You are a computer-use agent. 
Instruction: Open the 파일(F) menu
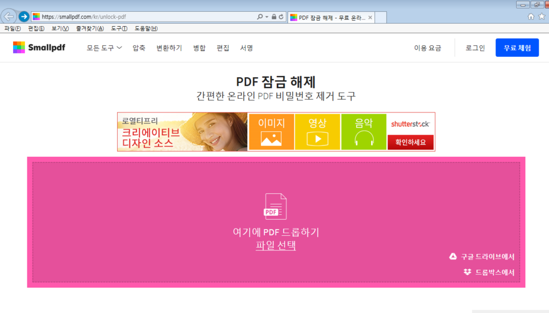pyautogui.click(x=13, y=28)
